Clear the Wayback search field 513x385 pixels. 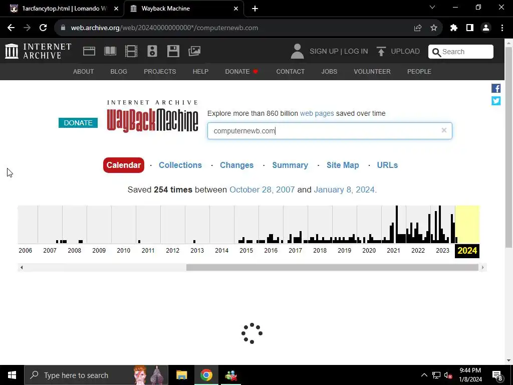coord(444,130)
